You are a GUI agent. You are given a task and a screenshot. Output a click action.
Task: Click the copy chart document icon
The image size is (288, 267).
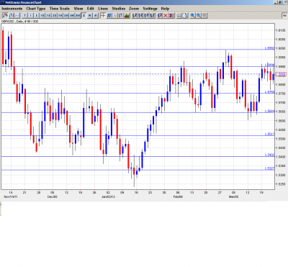pyautogui.click(x=185, y=16)
